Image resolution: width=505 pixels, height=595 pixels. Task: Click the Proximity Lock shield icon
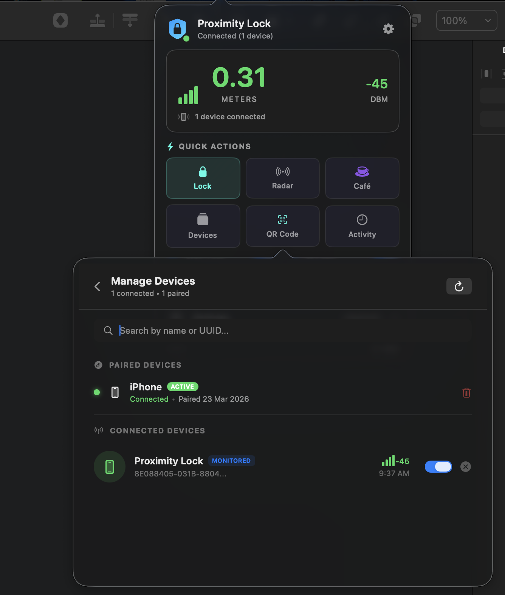[178, 29]
